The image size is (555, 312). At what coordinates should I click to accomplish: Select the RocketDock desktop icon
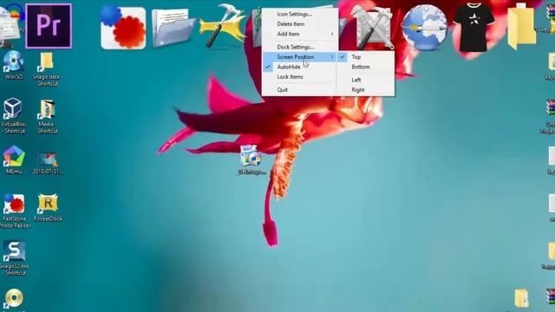point(48,208)
